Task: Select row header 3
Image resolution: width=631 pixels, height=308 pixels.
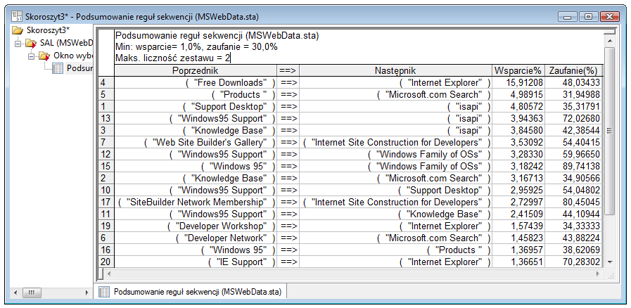Action: [x=106, y=131]
